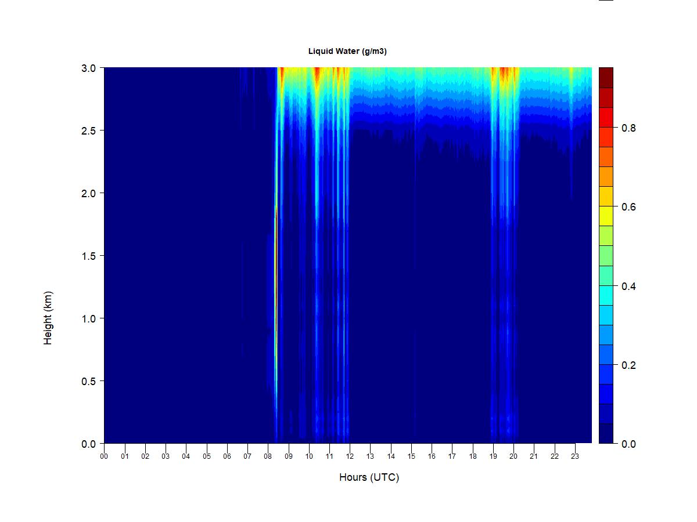Select the "02" hour tick label
The image size is (697, 522).
(145, 456)
